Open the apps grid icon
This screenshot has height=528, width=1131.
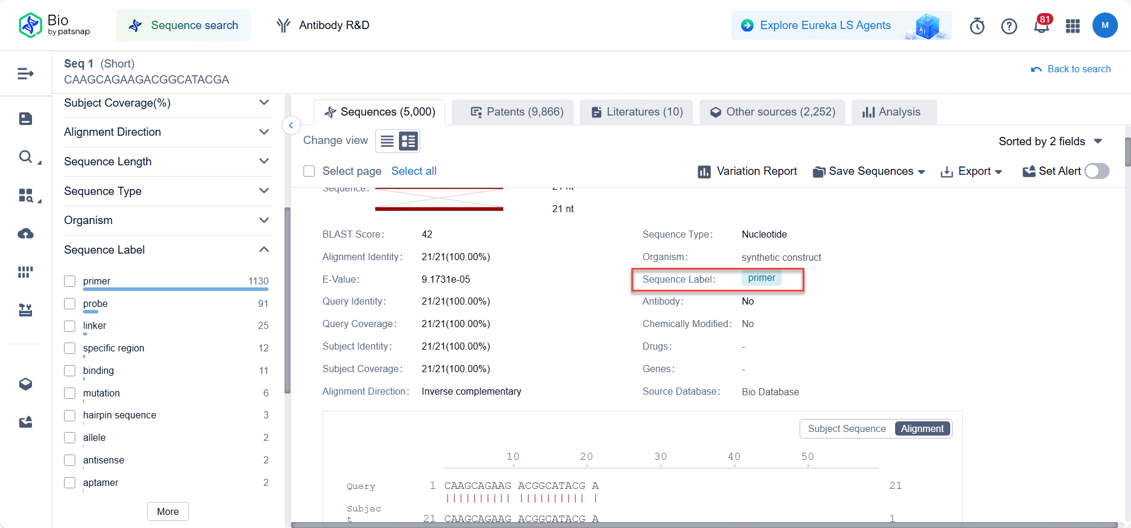click(x=1073, y=26)
